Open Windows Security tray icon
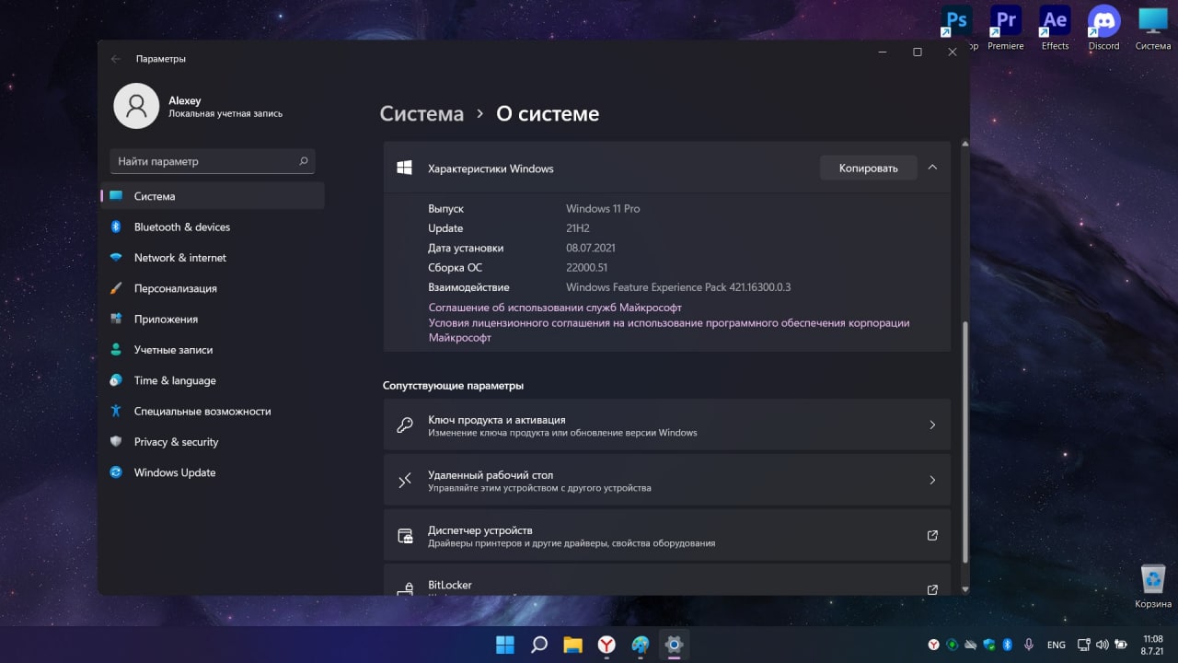1178x663 pixels. (x=989, y=645)
